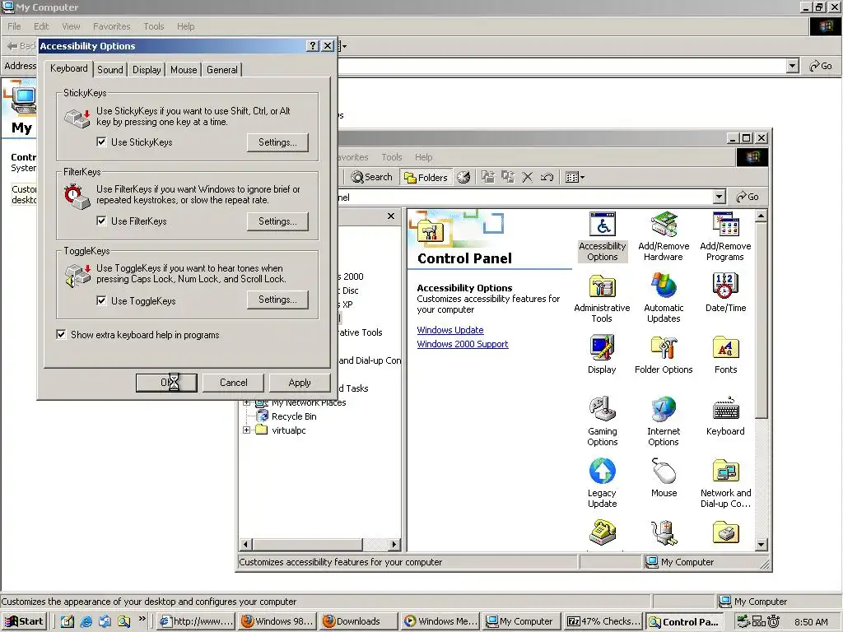Viewport: 843px width, 632px height.
Task: Switch to Downloads taskbar button
Action: tap(357, 621)
